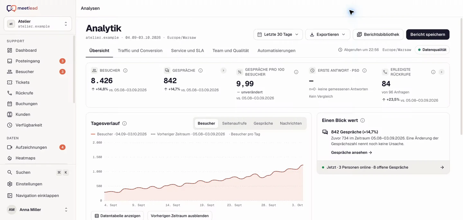Click the Posteingang badge 3
This screenshot has height=220, width=463.
click(62, 61)
